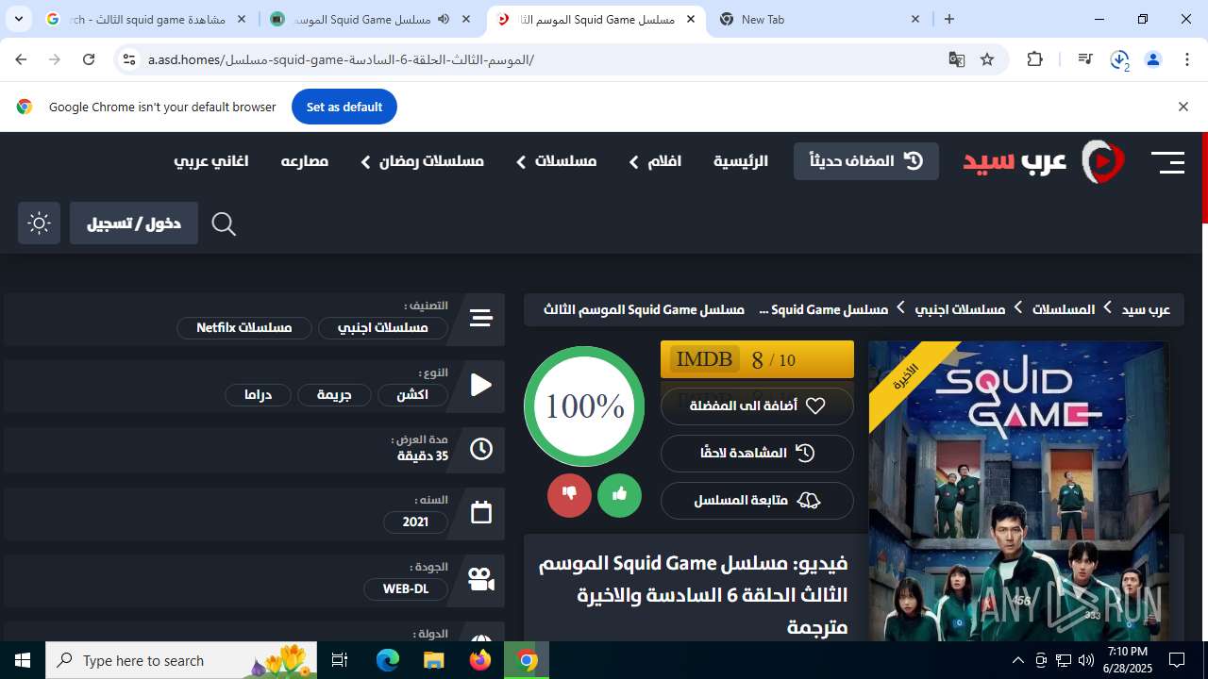Open the Chrome downloads icon
This screenshot has width=1208, height=679.
click(x=1119, y=59)
